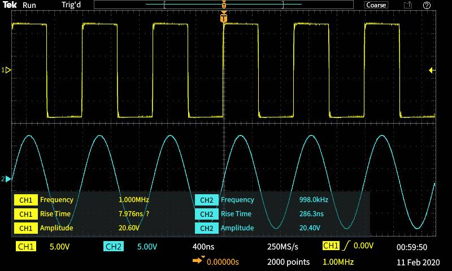
Task: Select the channel 2 ground reference marker
Action: tap(7, 179)
